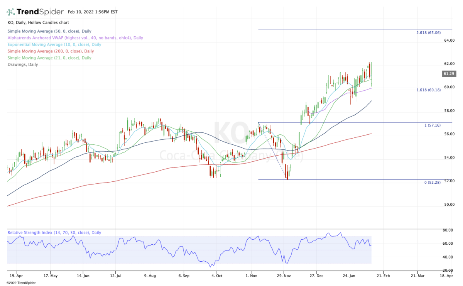This screenshot has height=286, width=463.
Task: Click the RSI 80.00 axis label
Action: 448,230
